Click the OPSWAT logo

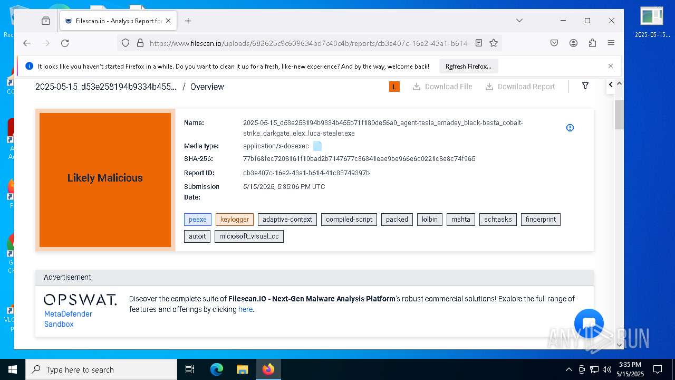pos(80,300)
